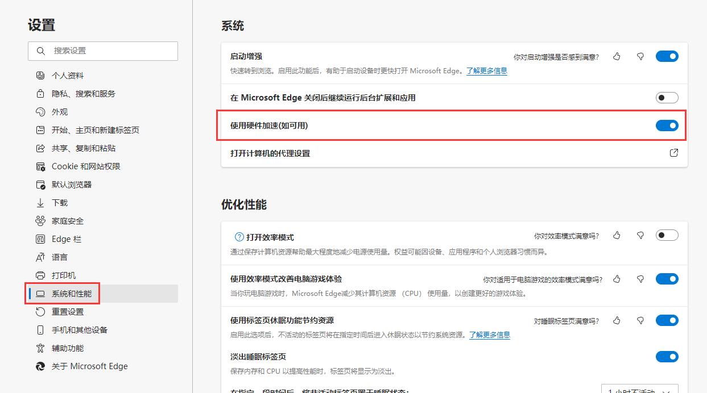
Task: Switch off the 淡出睡眠标签页 toggle
Action: 667,357
